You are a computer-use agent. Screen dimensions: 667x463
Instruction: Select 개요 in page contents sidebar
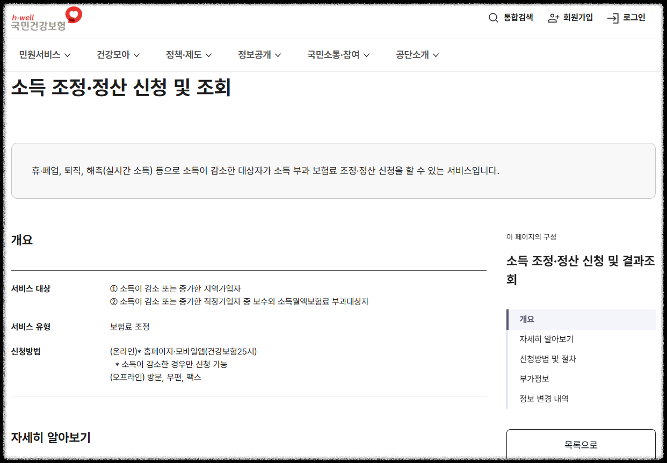[x=582, y=319]
